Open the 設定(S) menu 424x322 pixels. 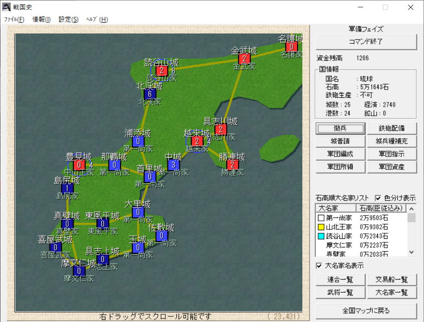pos(69,19)
